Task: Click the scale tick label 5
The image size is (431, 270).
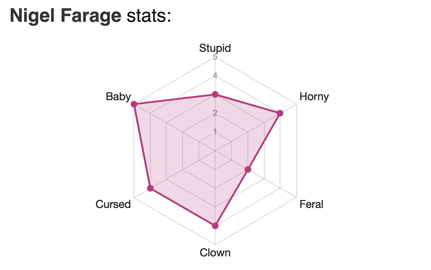Action: tap(215, 57)
